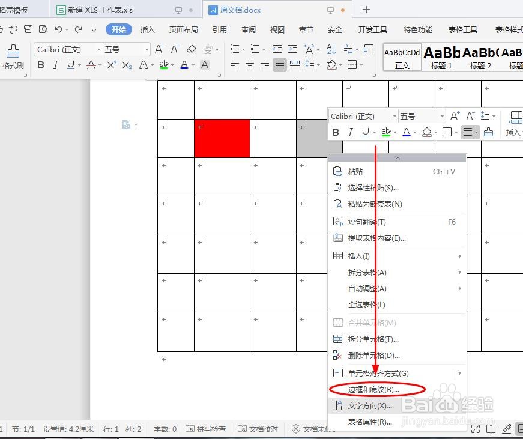Screen dimensions: 523x439
Task: Click the print preview icon
Action: (x=43, y=29)
